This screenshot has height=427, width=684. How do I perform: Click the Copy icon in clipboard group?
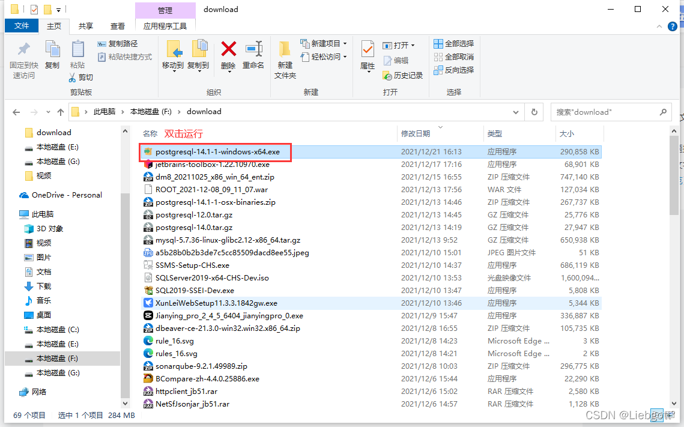pos(52,49)
